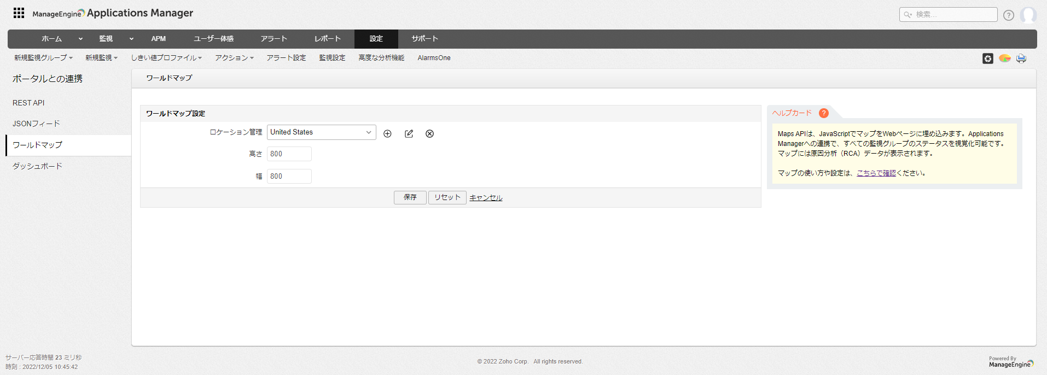Go to the 監視 tab

(106, 39)
